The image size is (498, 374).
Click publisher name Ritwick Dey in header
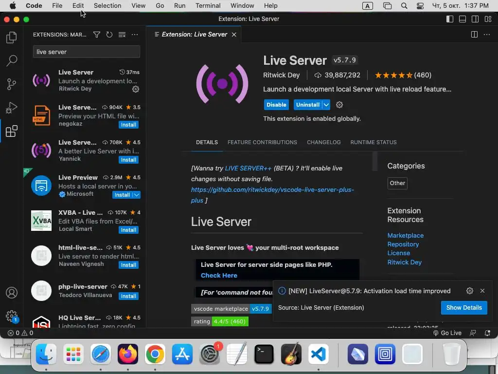[281, 75]
